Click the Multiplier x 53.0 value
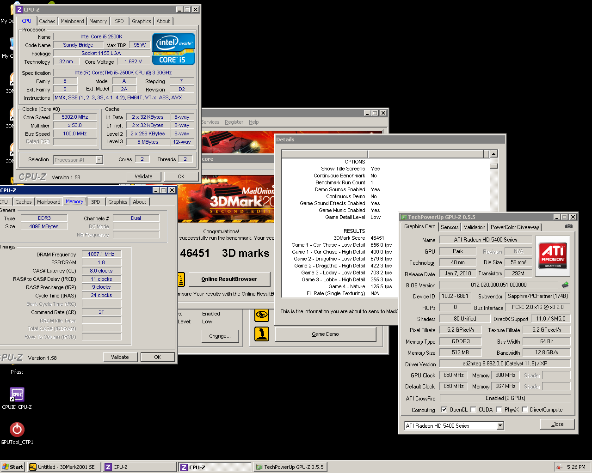 pyautogui.click(x=75, y=125)
